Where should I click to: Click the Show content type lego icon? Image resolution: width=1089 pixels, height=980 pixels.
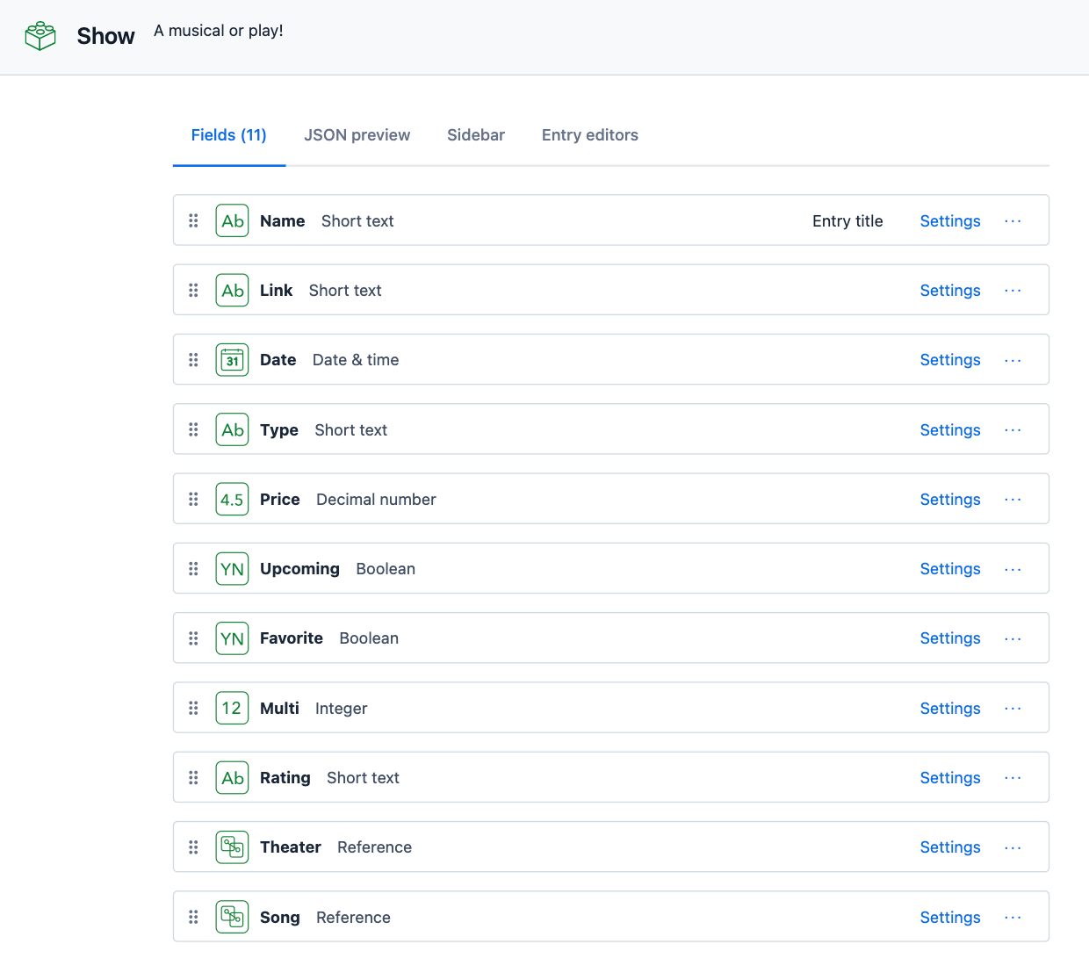click(40, 35)
